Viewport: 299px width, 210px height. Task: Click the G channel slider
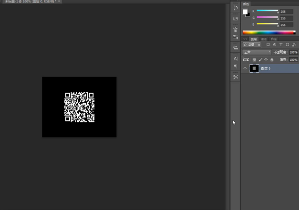267,18
